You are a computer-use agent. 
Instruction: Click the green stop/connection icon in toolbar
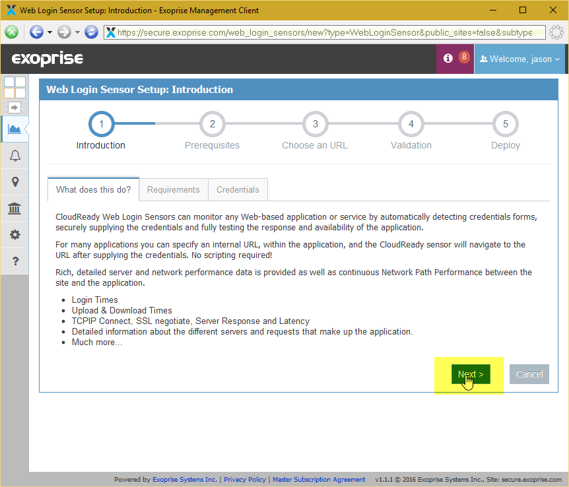12,32
